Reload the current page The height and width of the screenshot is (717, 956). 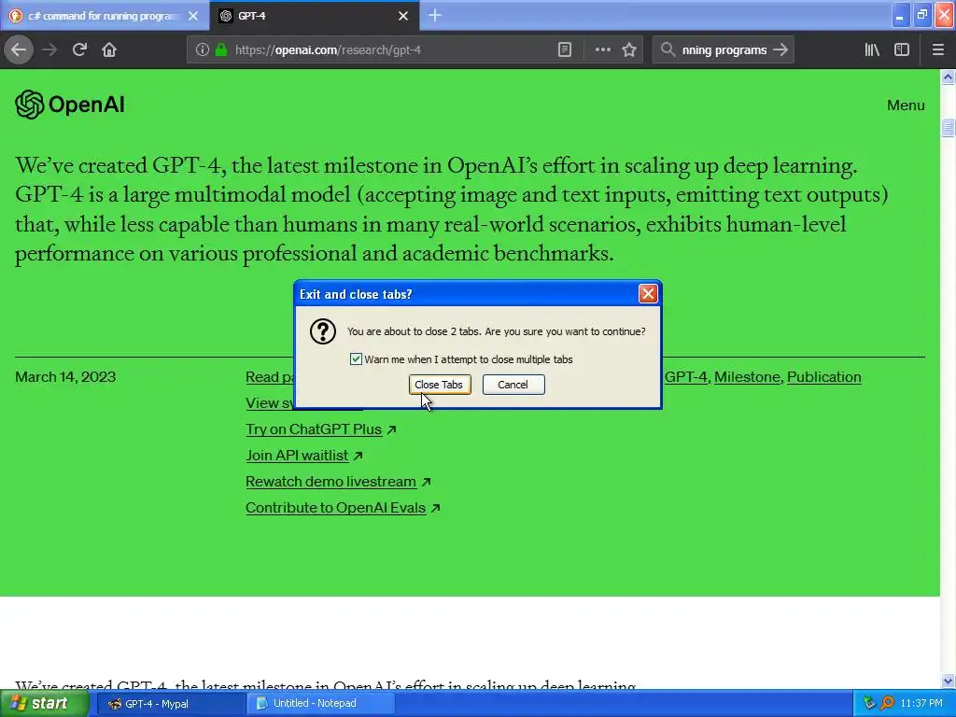click(79, 49)
